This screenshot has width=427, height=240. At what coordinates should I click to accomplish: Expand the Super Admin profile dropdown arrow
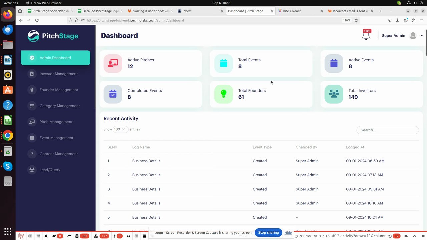[x=422, y=36]
